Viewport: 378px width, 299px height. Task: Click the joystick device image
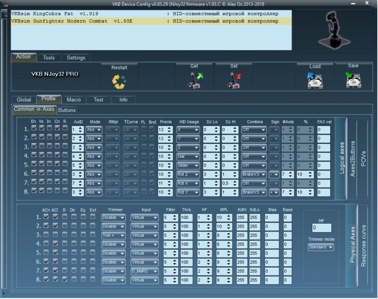[x=334, y=30]
